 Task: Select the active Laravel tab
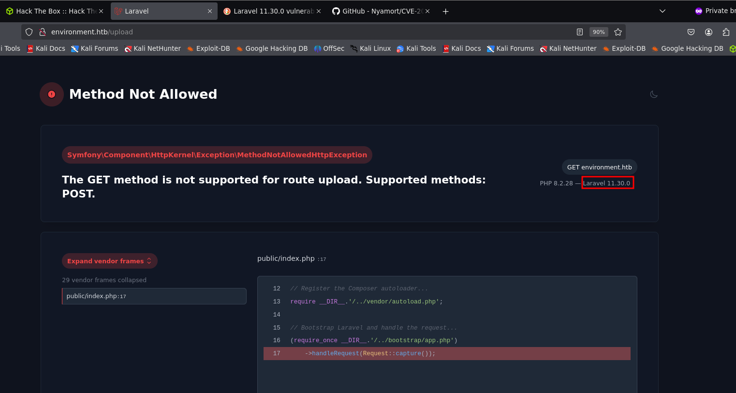tap(163, 11)
